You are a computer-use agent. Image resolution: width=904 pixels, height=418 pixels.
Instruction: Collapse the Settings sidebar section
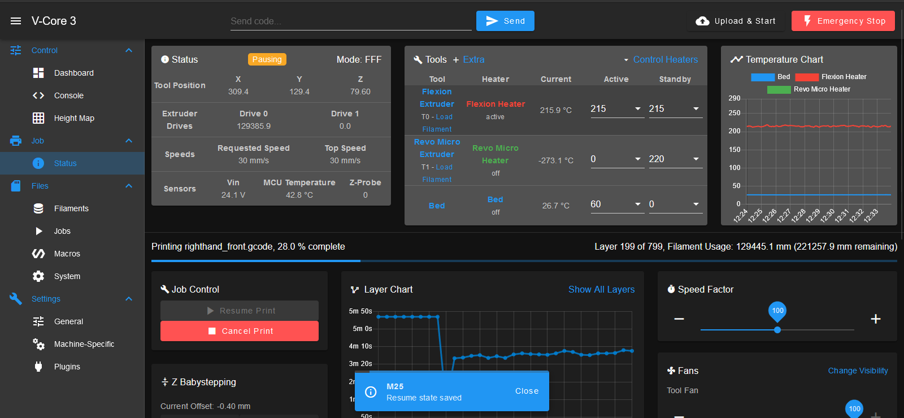129,299
